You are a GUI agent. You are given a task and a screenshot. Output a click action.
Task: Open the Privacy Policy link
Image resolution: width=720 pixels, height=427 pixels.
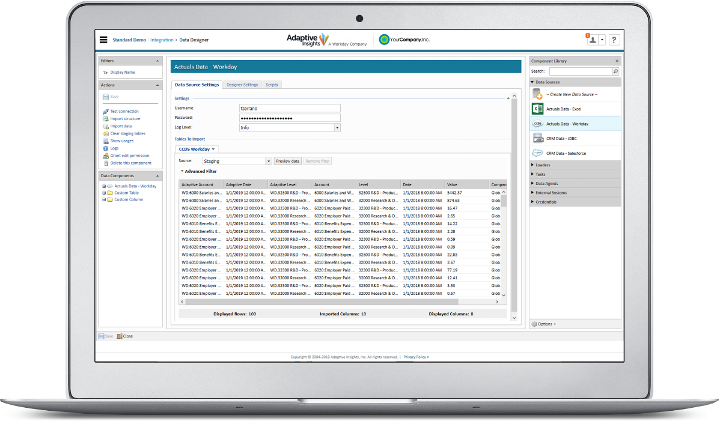pos(415,356)
